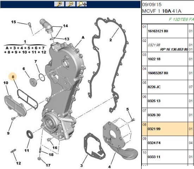This screenshot has height=169, width=194.
Task: Select callout 11 crankshaft seal label
Action: coord(27,150)
